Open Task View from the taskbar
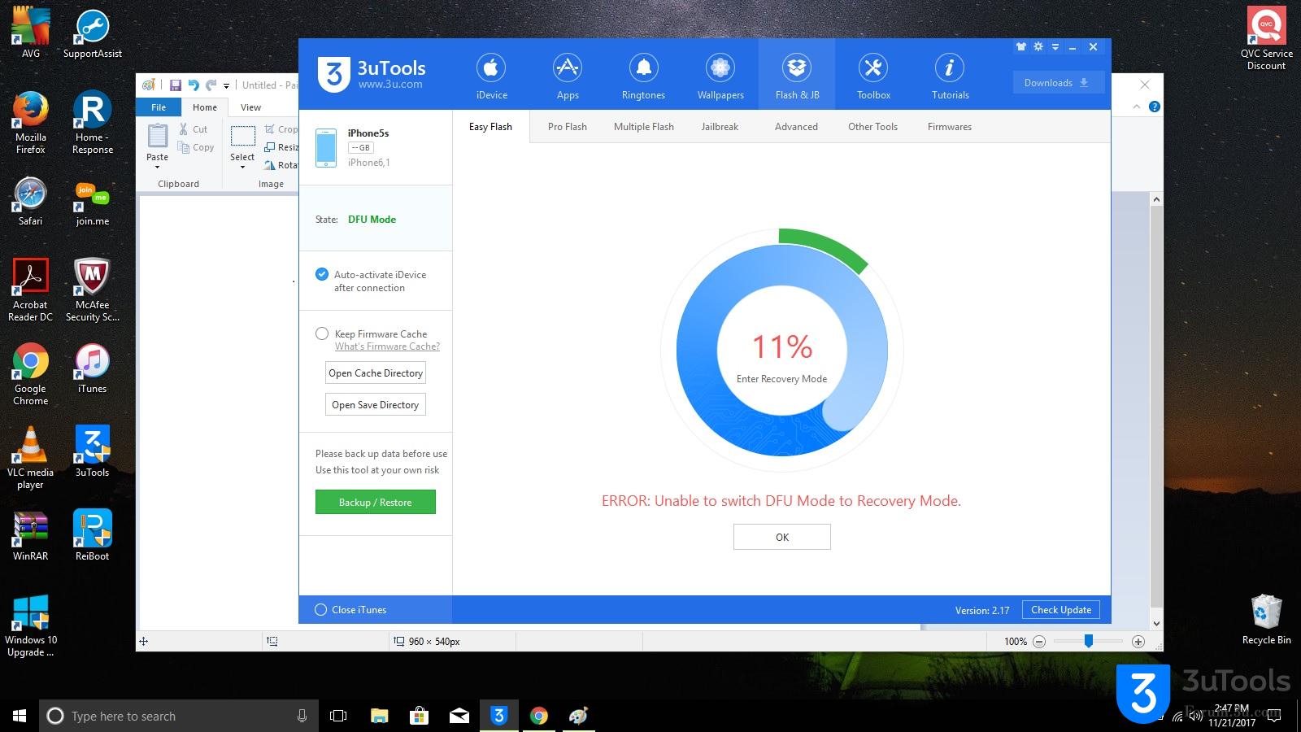Screen dimensions: 1301x732 (x=338, y=716)
